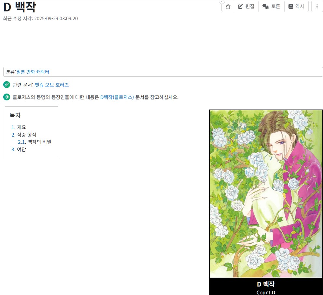Screen dimensions: 323x295
Task: Go to subsection 2.1. 백작의 비밀
Action: [35, 142]
